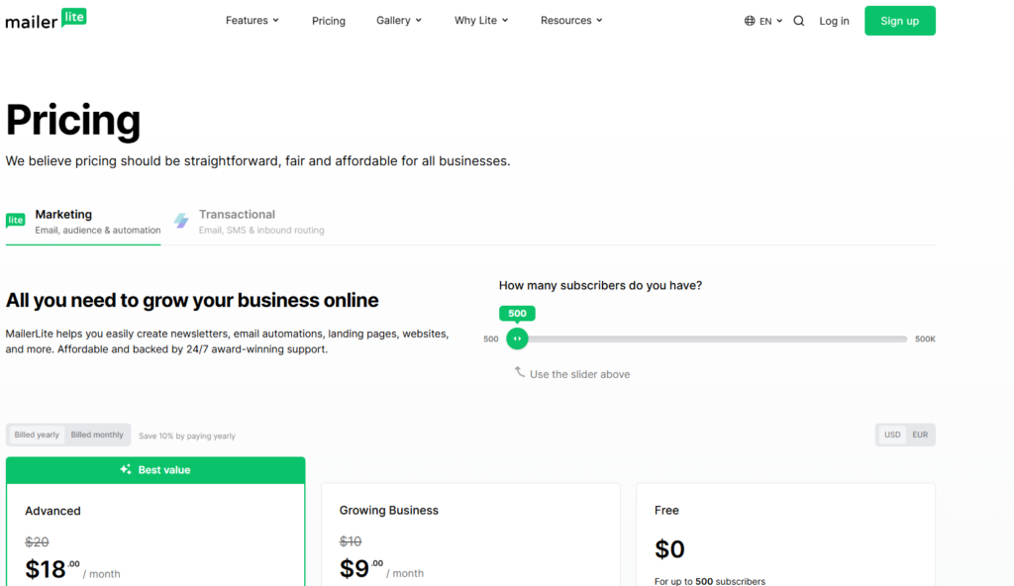Click the Growing Business plan title
Viewport: 1014px width, 586px height.
click(x=388, y=511)
